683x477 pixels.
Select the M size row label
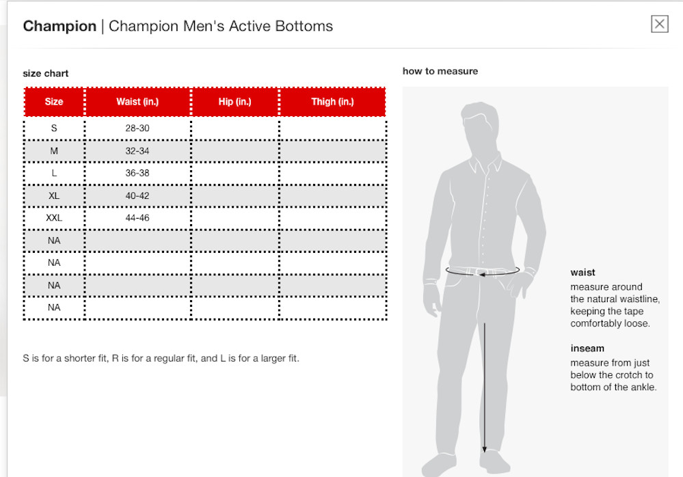pyautogui.click(x=54, y=150)
